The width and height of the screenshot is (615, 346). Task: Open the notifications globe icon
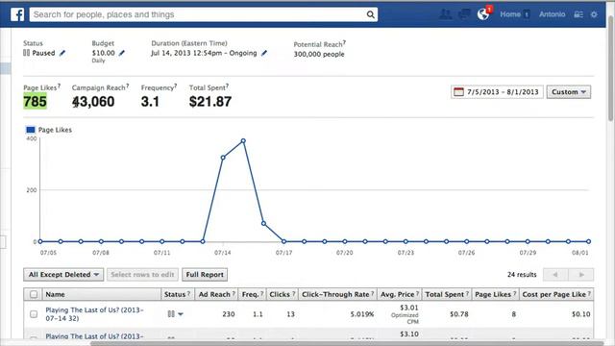(483, 14)
